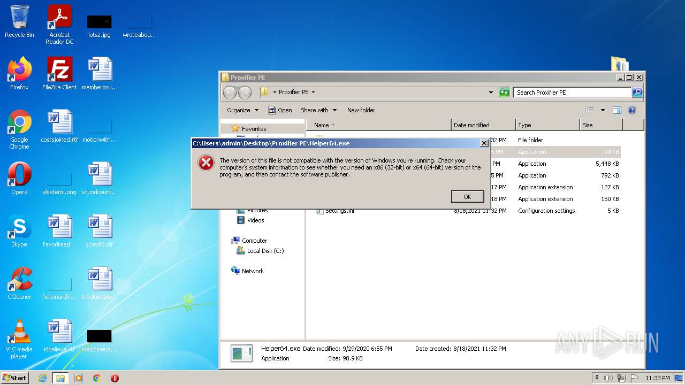The width and height of the screenshot is (685, 385).
Task: Open Explorer help question mark icon
Action: 632,110
